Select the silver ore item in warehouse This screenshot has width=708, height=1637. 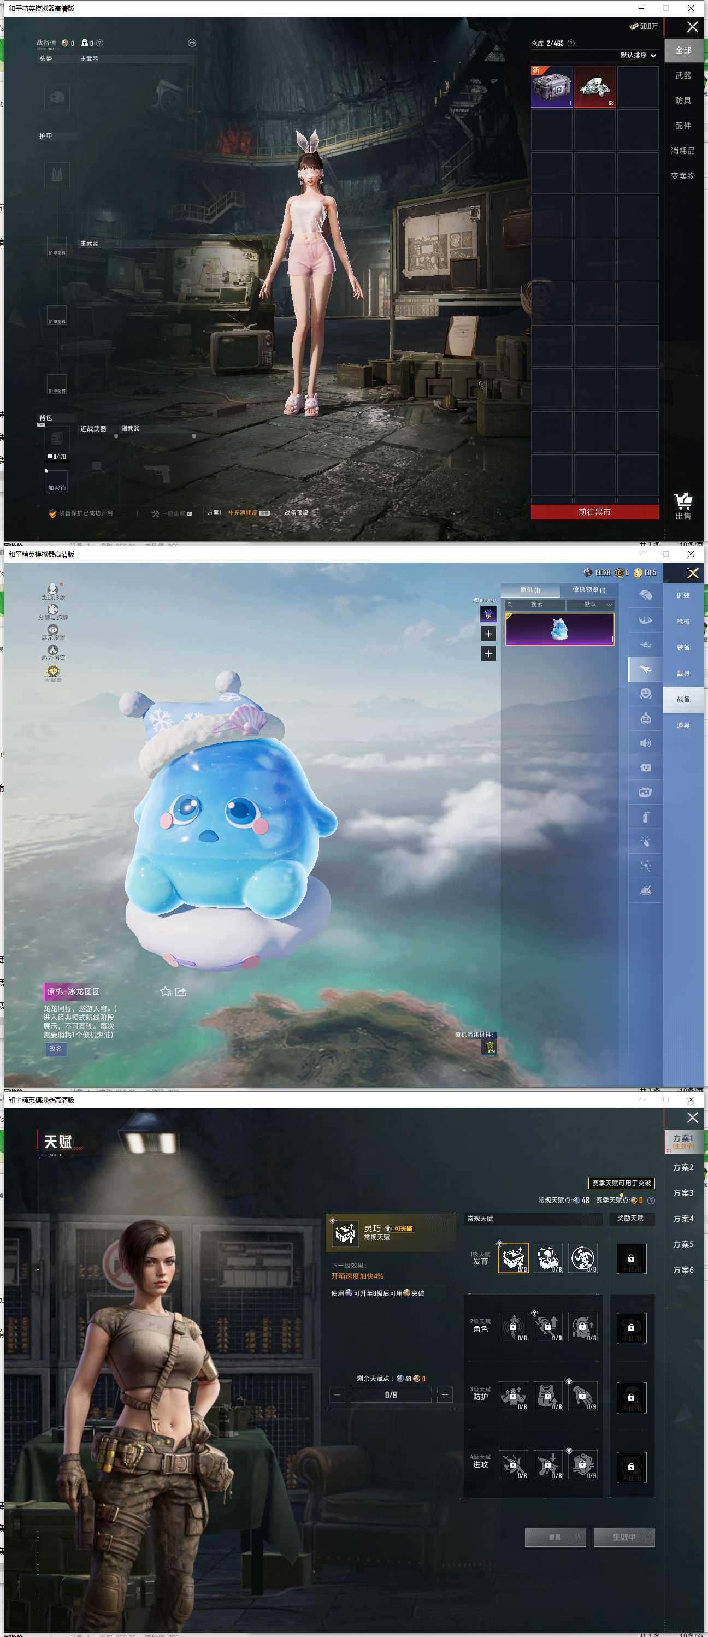tap(595, 86)
